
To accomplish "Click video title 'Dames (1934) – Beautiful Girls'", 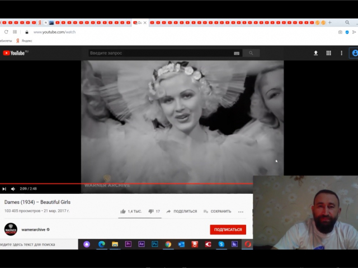I will click(37, 202).
